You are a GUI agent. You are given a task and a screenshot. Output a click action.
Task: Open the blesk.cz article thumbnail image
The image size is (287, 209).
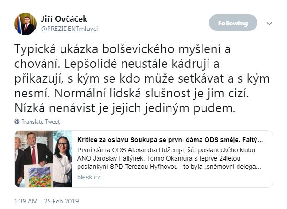tap(43, 159)
